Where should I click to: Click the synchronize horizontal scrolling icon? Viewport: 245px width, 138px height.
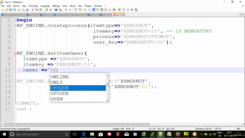(x=80, y=10)
